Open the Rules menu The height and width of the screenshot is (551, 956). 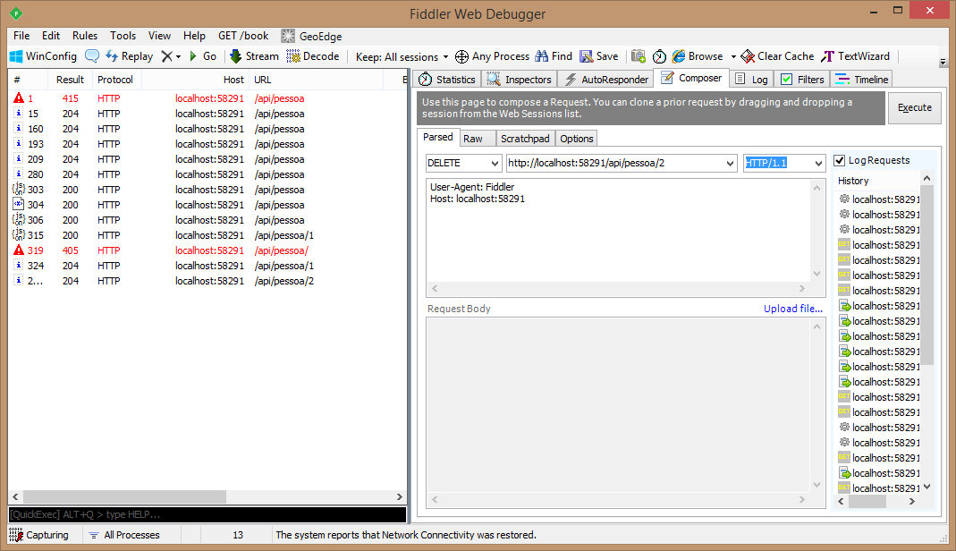pyautogui.click(x=85, y=36)
